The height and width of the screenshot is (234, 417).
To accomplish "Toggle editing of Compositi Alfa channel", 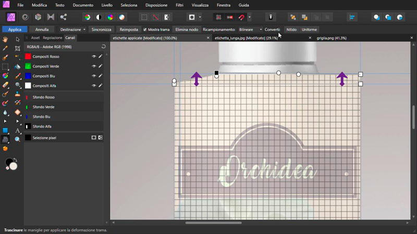I will pos(100,85).
